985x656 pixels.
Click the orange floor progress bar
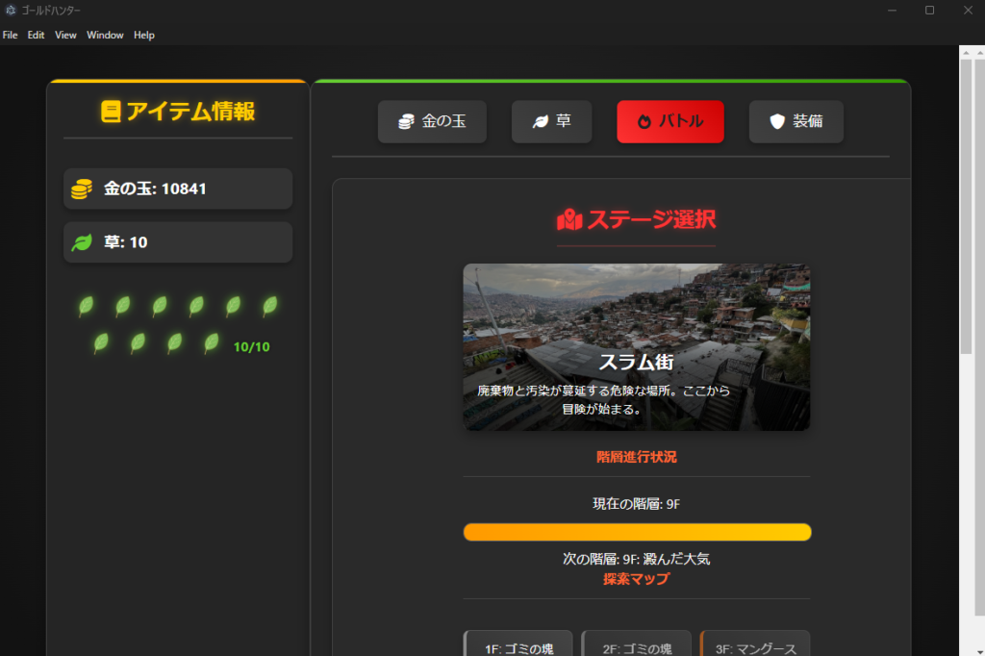[x=637, y=532]
